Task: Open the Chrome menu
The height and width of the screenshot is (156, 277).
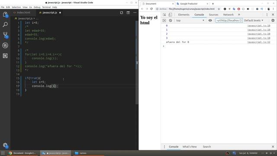Action: coord(273,9)
